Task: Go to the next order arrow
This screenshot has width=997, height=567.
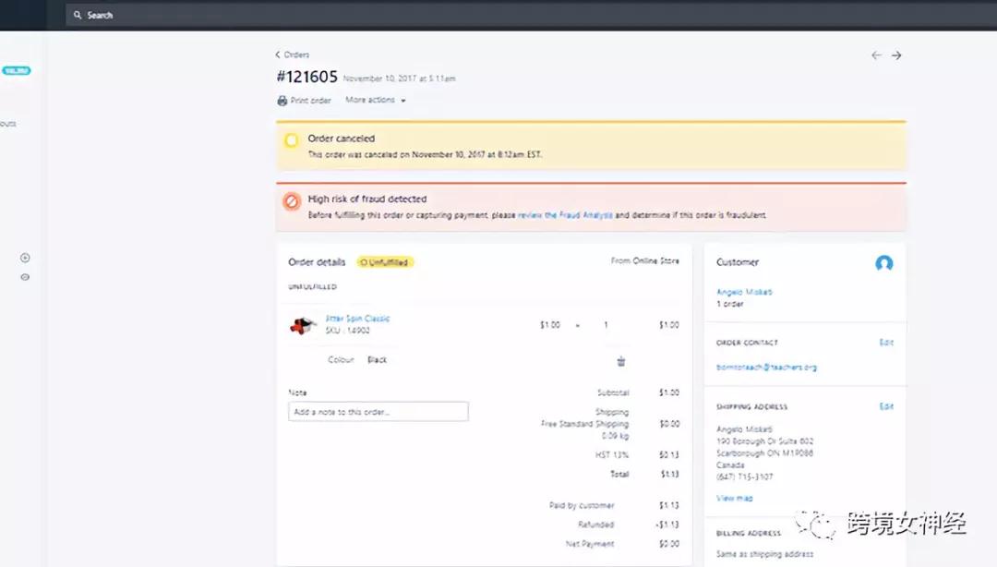Action: click(x=896, y=55)
